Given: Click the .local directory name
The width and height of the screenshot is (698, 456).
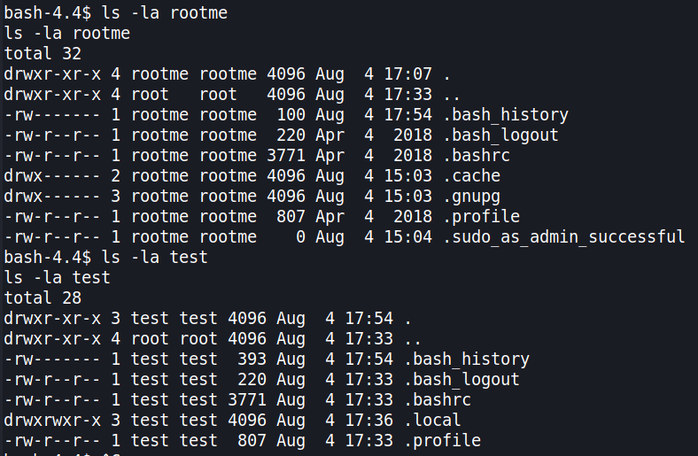Looking at the screenshot, I should pos(431,420).
